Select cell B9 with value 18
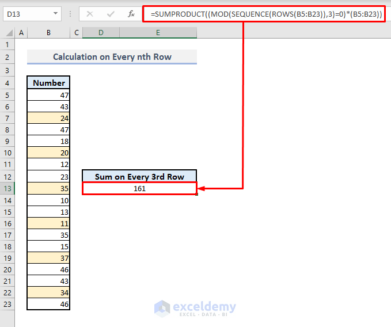The image size is (391, 327). click(x=48, y=141)
